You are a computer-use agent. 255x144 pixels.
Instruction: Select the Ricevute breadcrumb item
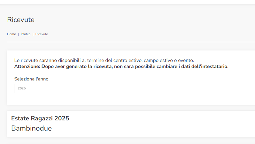[42, 34]
